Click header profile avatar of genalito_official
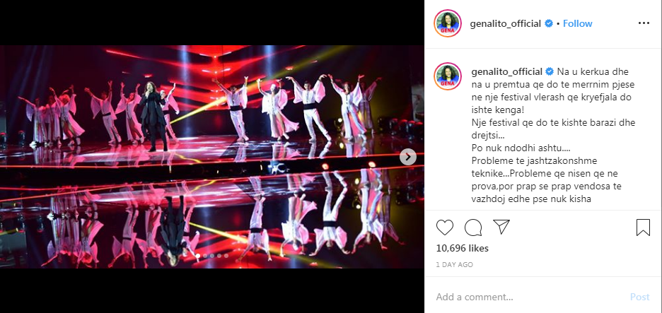This screenshot has height=313, width=662. 448,23
